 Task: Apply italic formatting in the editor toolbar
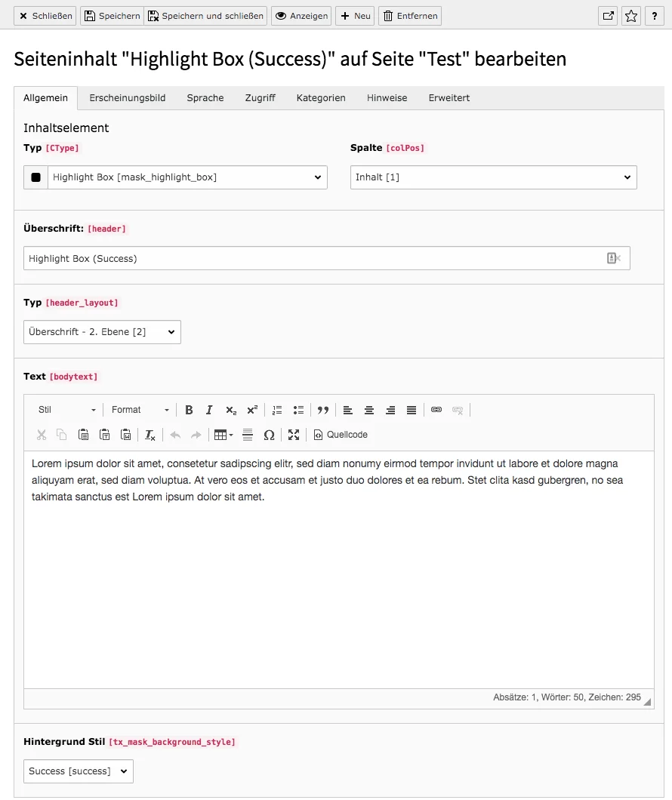pyautogui.click(x=209, y=409)
